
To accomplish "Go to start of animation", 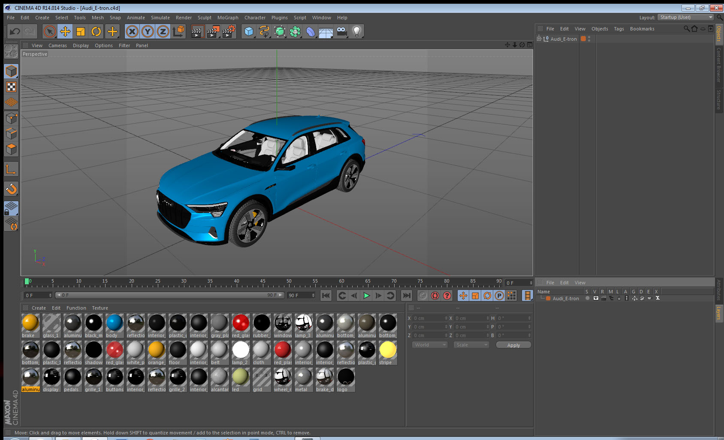I will coord(326,295).
